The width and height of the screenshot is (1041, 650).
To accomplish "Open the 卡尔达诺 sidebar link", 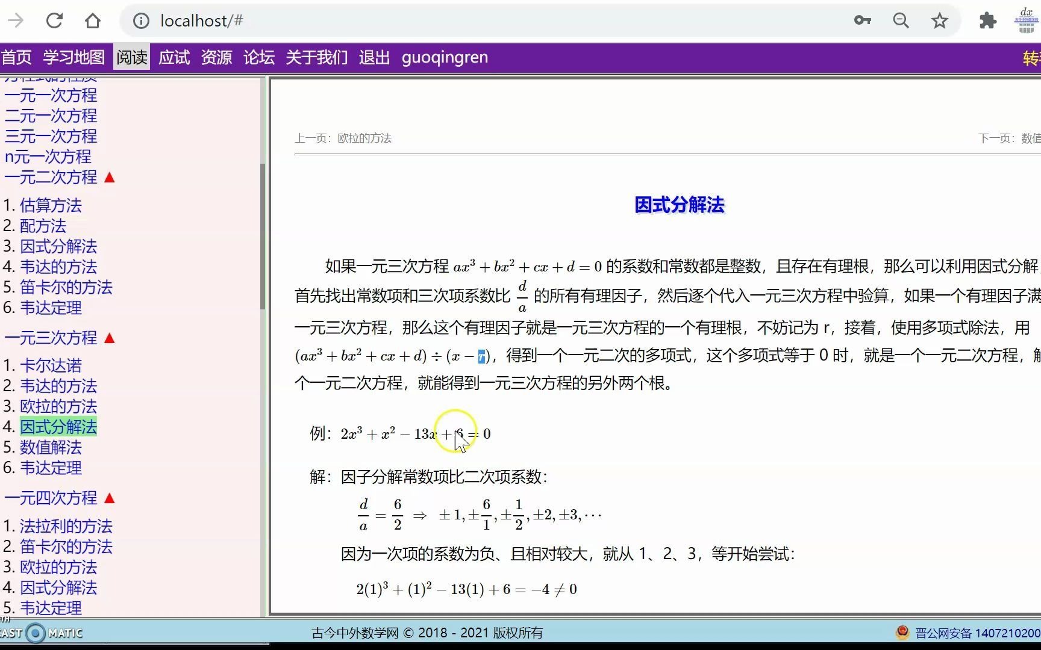I will click(51, 365).
